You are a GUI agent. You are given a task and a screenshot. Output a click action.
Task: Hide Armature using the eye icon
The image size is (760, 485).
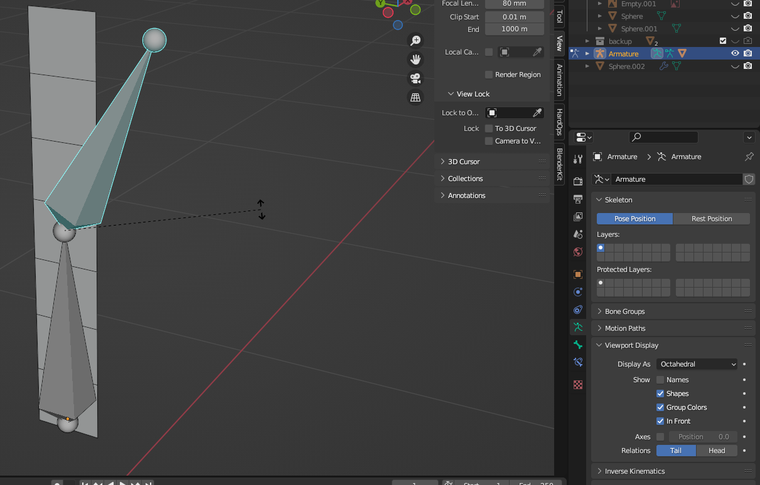click(735, 54)
